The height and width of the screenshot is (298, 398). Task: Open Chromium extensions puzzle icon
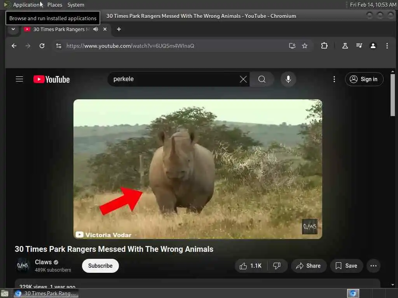324,46
